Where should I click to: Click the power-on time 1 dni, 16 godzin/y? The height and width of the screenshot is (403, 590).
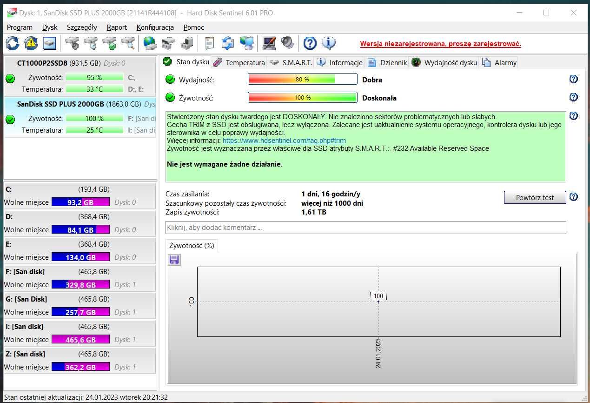331,194
